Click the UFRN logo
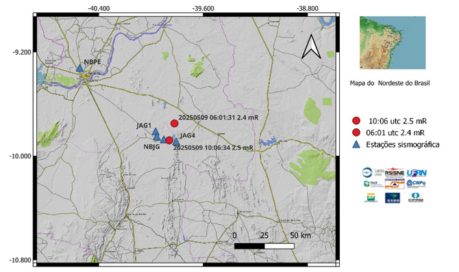Screen dimensions: 459x272 pos(417,173)
